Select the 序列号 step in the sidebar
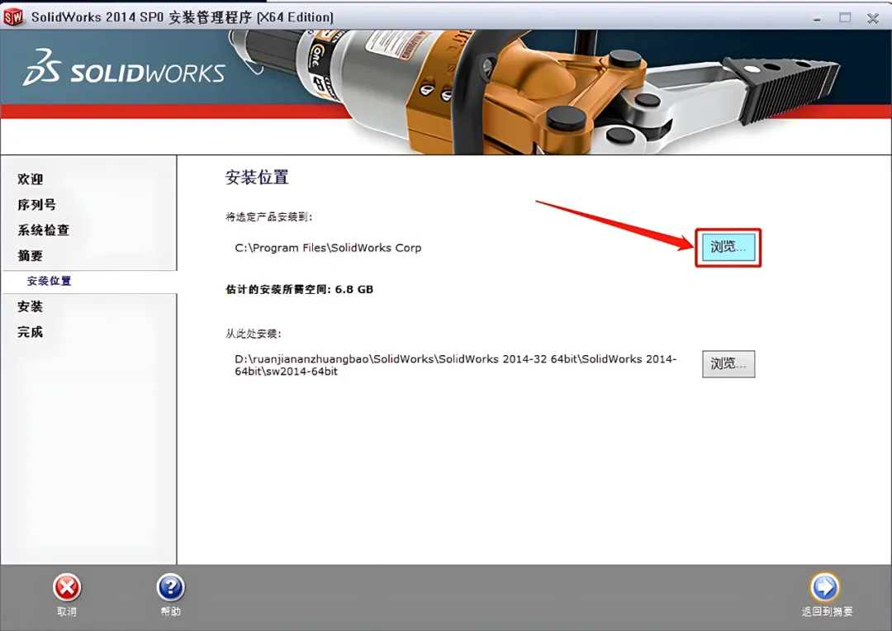Viewport: 892px width, 631px height. coord(36,205)
